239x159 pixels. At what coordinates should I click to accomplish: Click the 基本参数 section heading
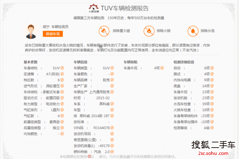[31, 62]
